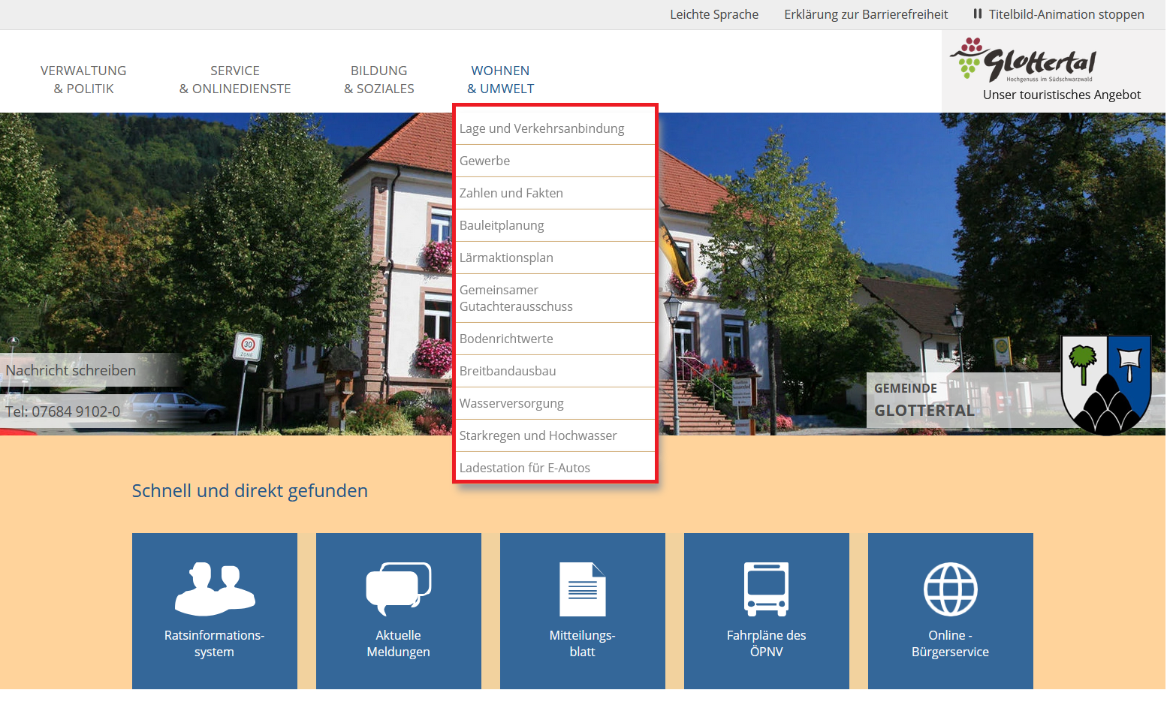Open Aktuelle Meldungen speech bubble icon
Viewport: 1170px width, 708px height.
398,589
